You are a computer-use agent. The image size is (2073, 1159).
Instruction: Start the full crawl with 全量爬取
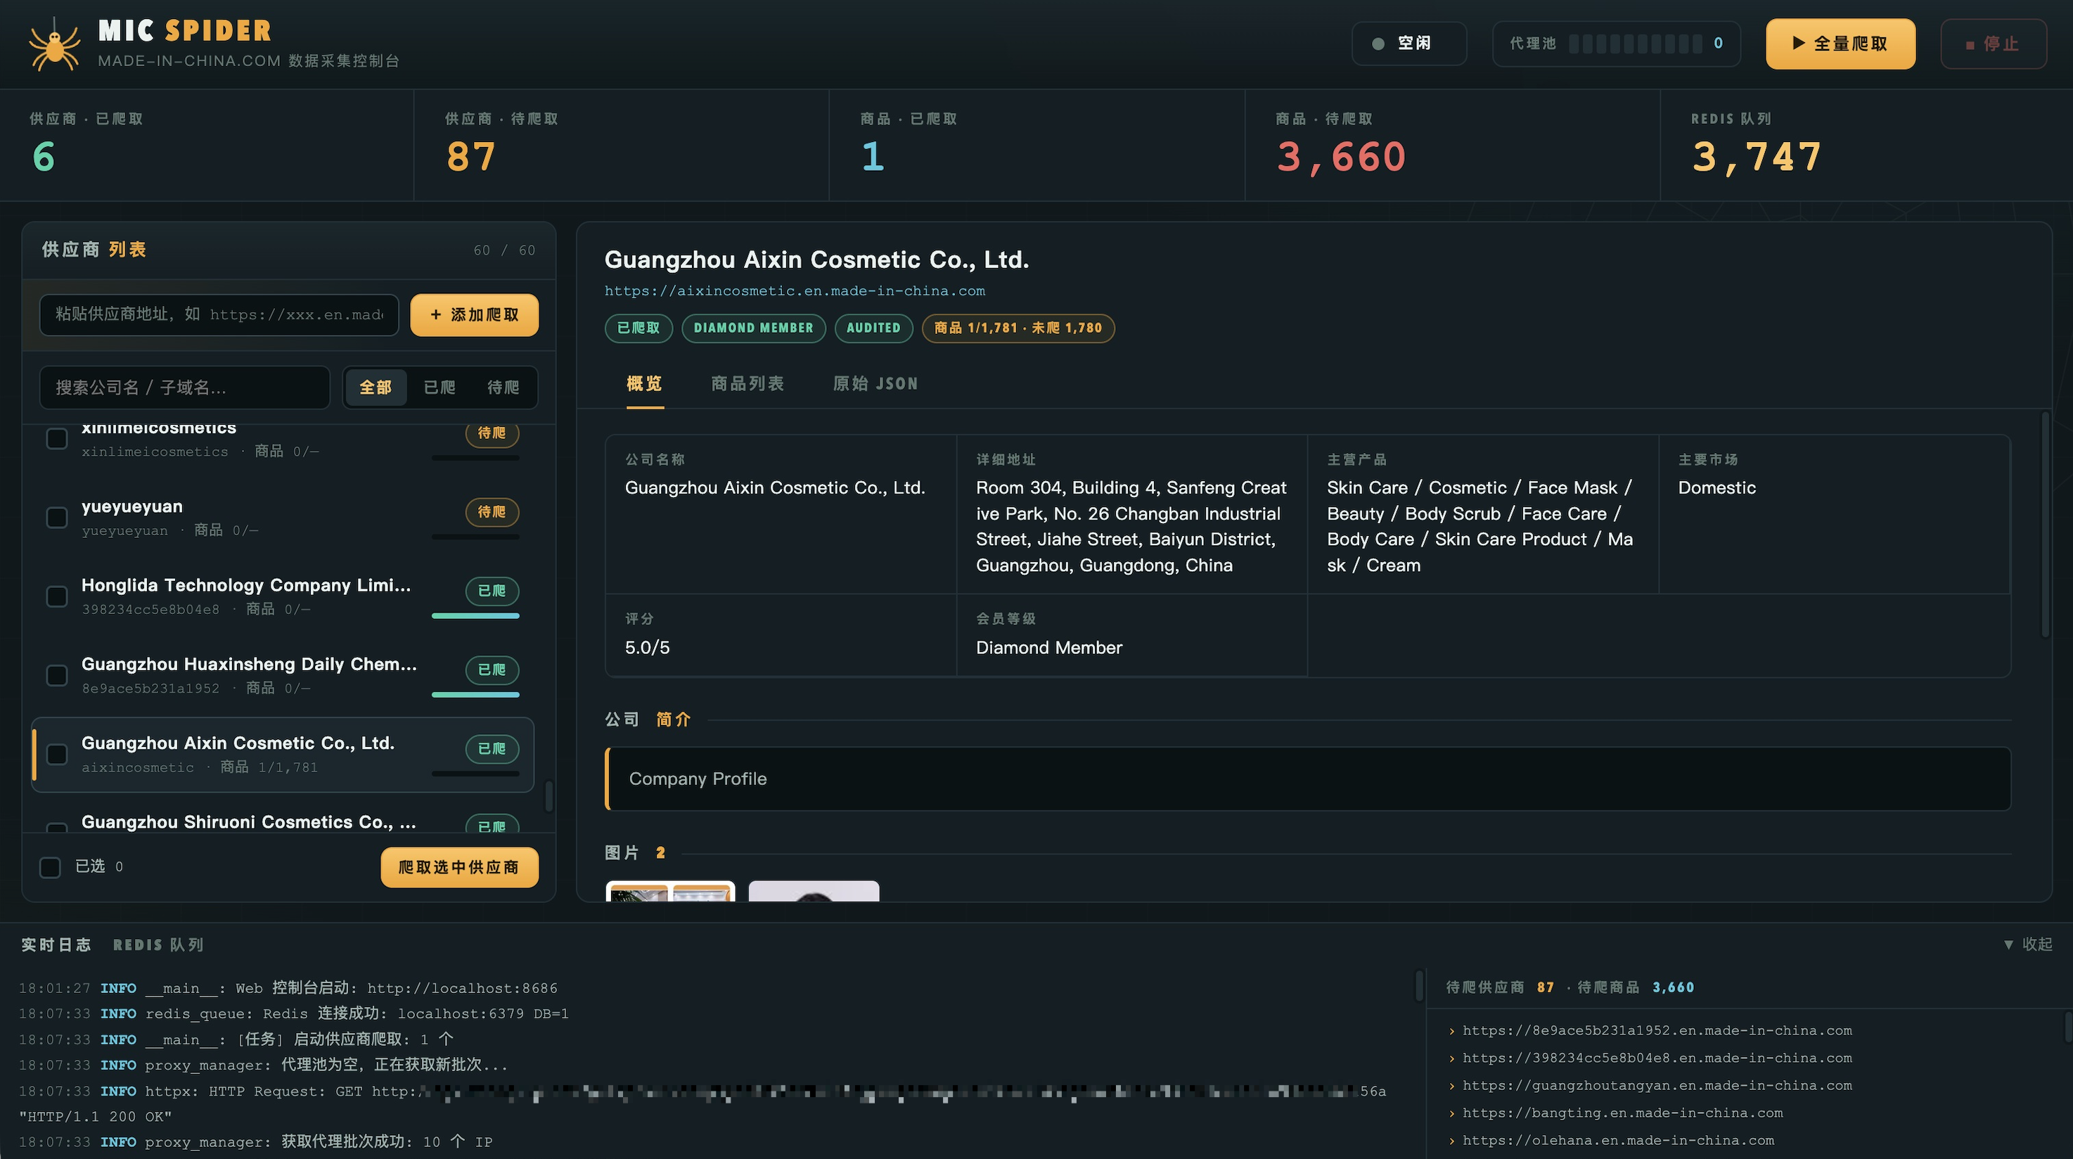pos(1840,44)
